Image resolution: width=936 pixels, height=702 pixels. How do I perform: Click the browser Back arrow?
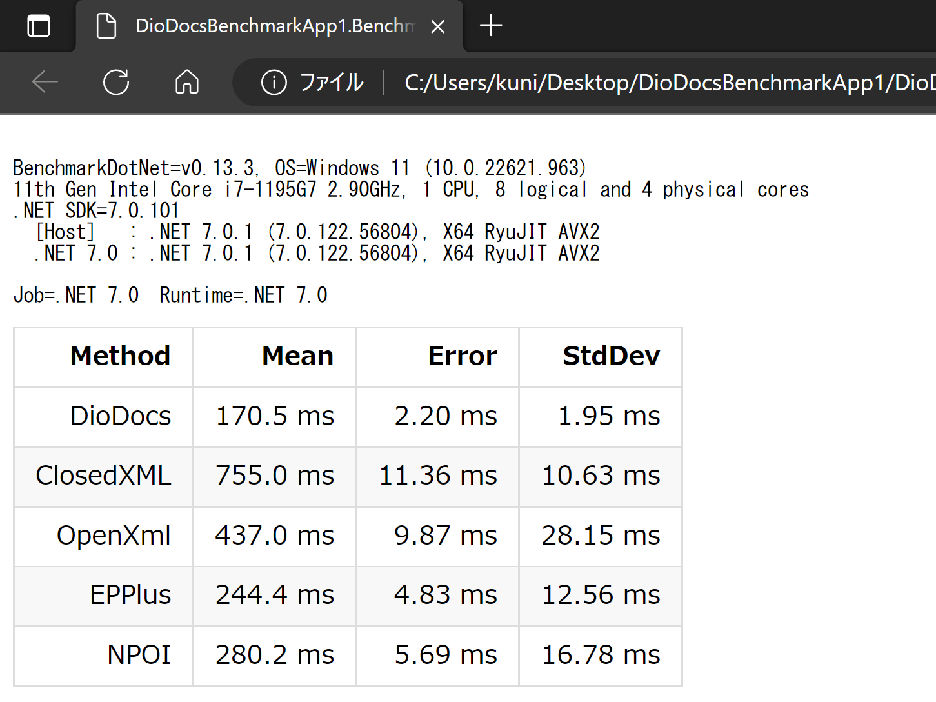(x=45, y=82)
